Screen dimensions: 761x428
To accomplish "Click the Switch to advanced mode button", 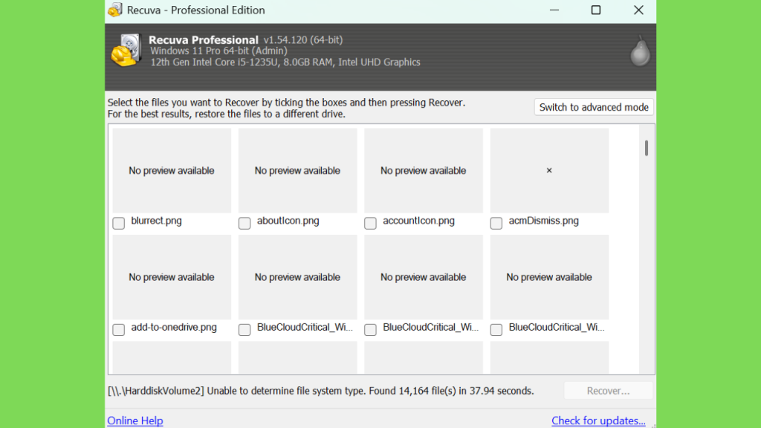I will [594, 107].
